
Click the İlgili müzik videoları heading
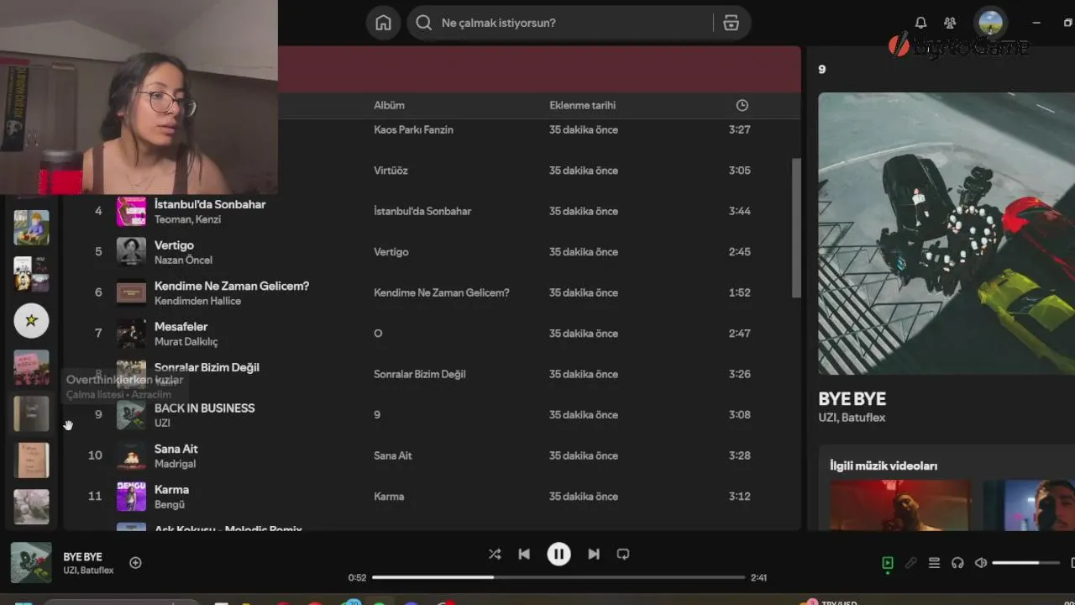[884, 466]
